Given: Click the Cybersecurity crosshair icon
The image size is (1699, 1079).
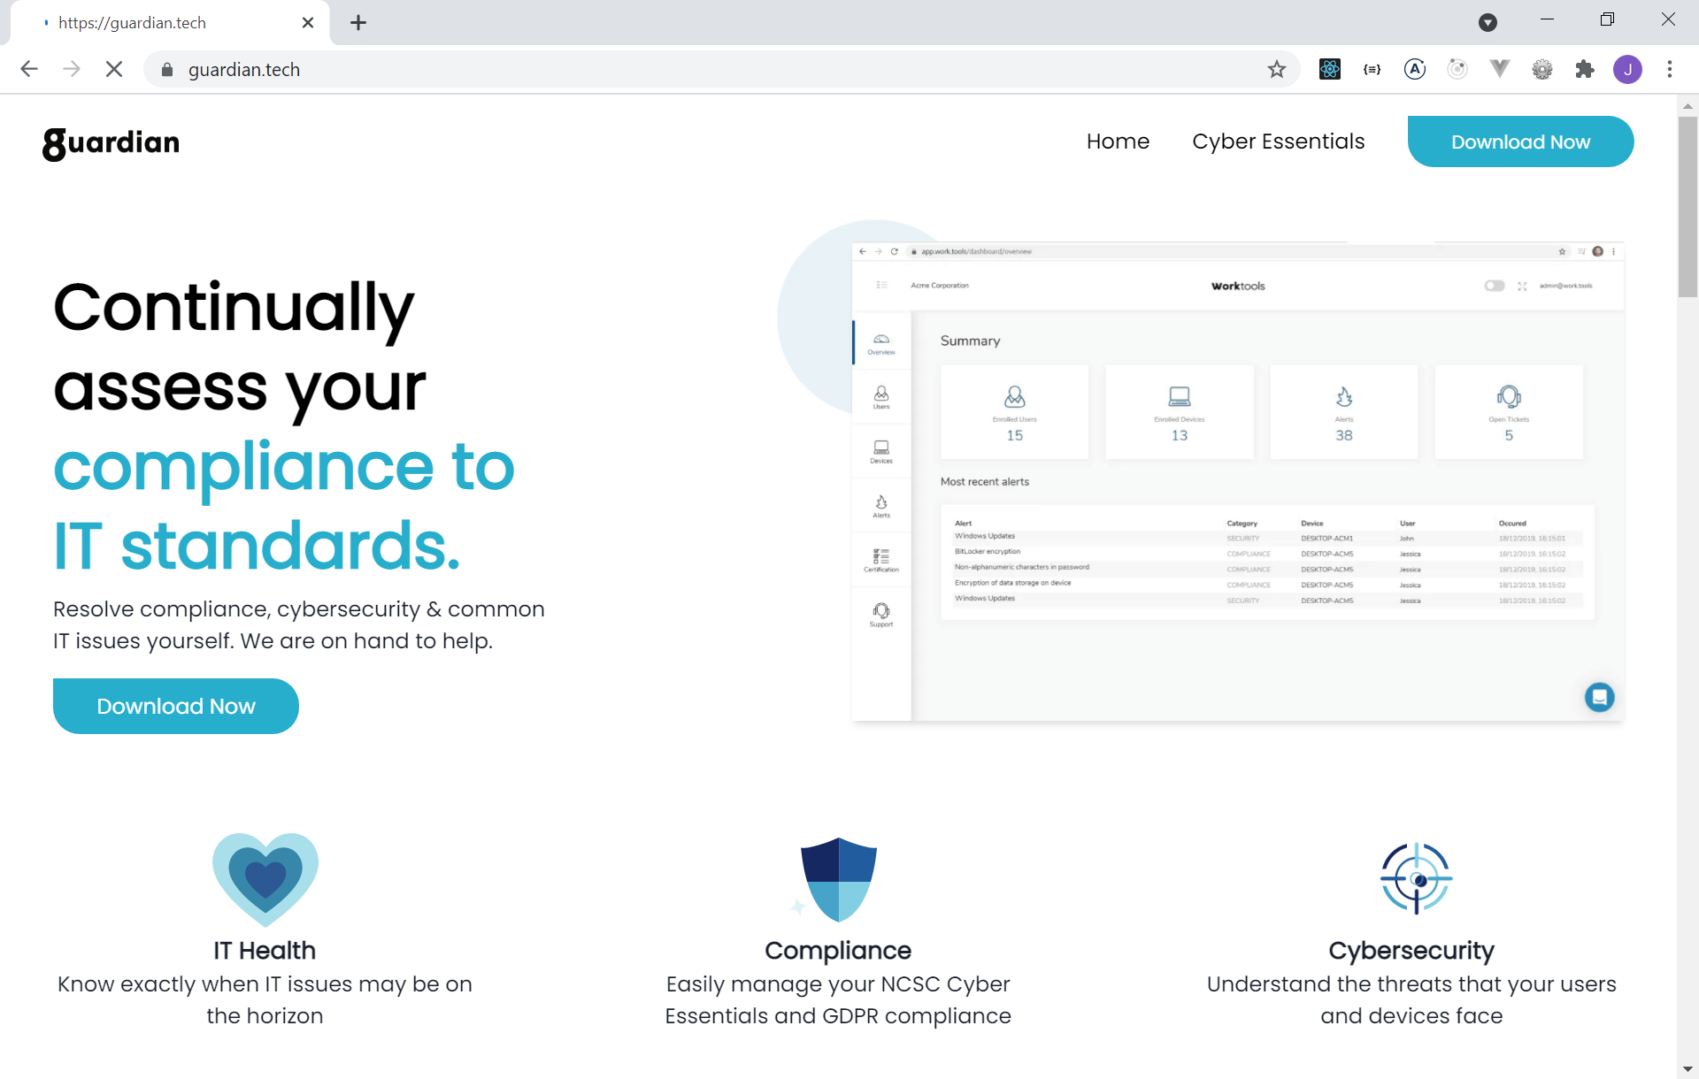Looking at the screenshot, I should pos(1416,878).
